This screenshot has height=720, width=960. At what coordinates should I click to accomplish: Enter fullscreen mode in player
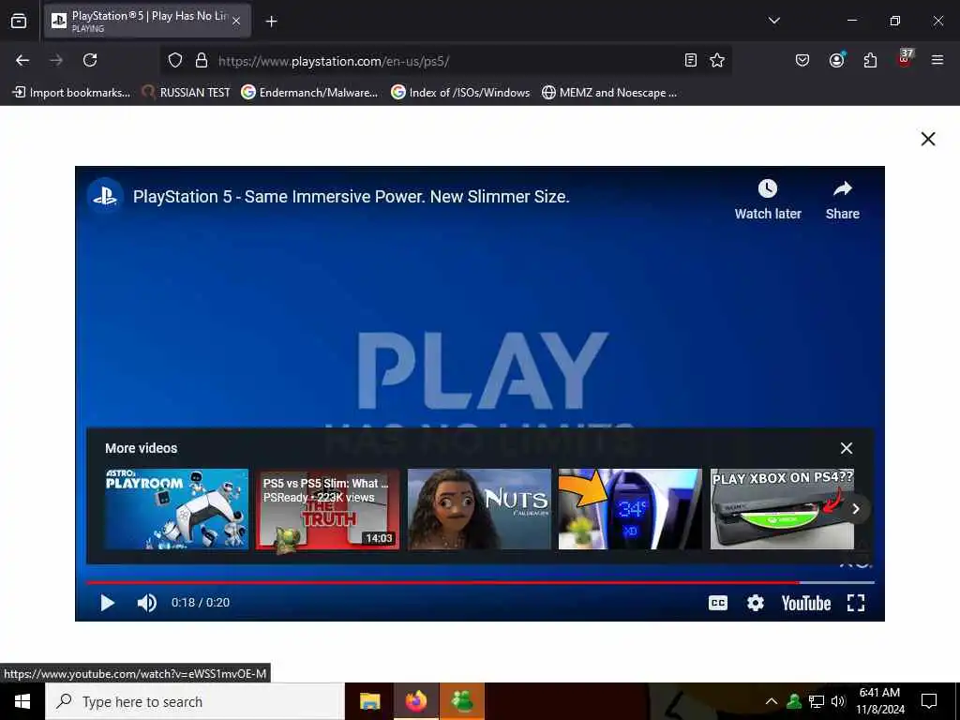tap(856, 603)
